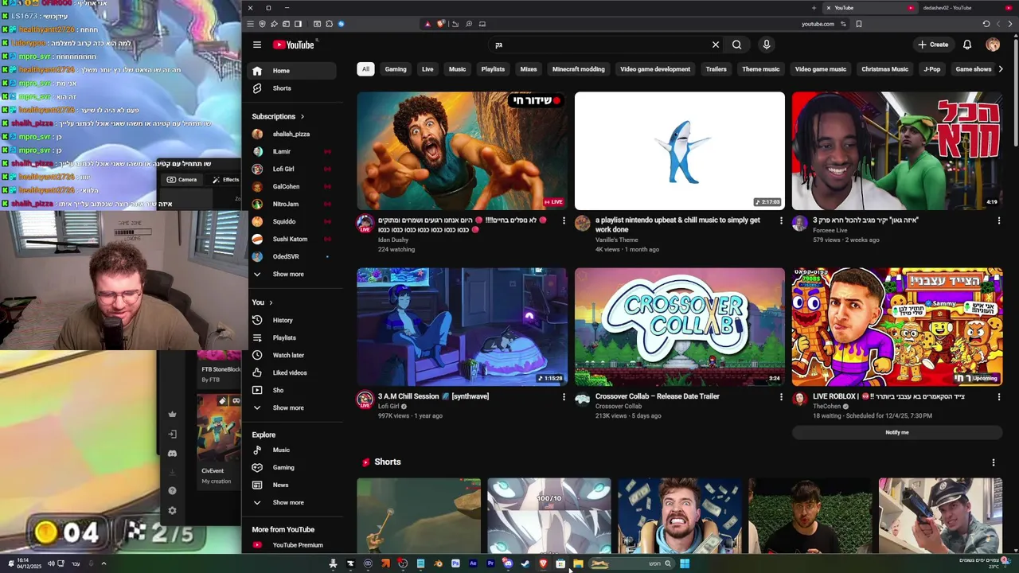Bookmark this page in the browser
This screenshot has width=1019, height=573.
858,24
